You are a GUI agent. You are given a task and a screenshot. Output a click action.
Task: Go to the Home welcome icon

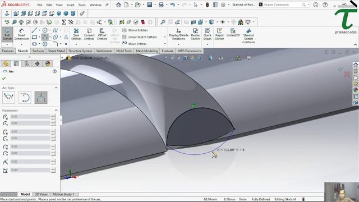118,4
